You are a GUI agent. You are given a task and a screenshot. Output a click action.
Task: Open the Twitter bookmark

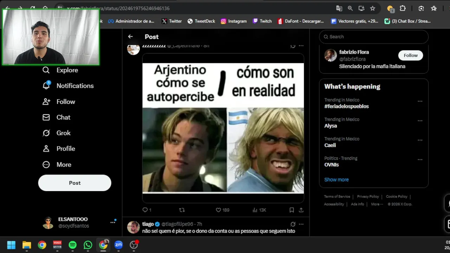(172, 21)
